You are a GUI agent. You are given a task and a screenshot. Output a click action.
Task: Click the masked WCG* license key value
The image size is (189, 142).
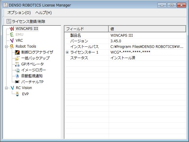pyautogui.click(x=130, y=52)
